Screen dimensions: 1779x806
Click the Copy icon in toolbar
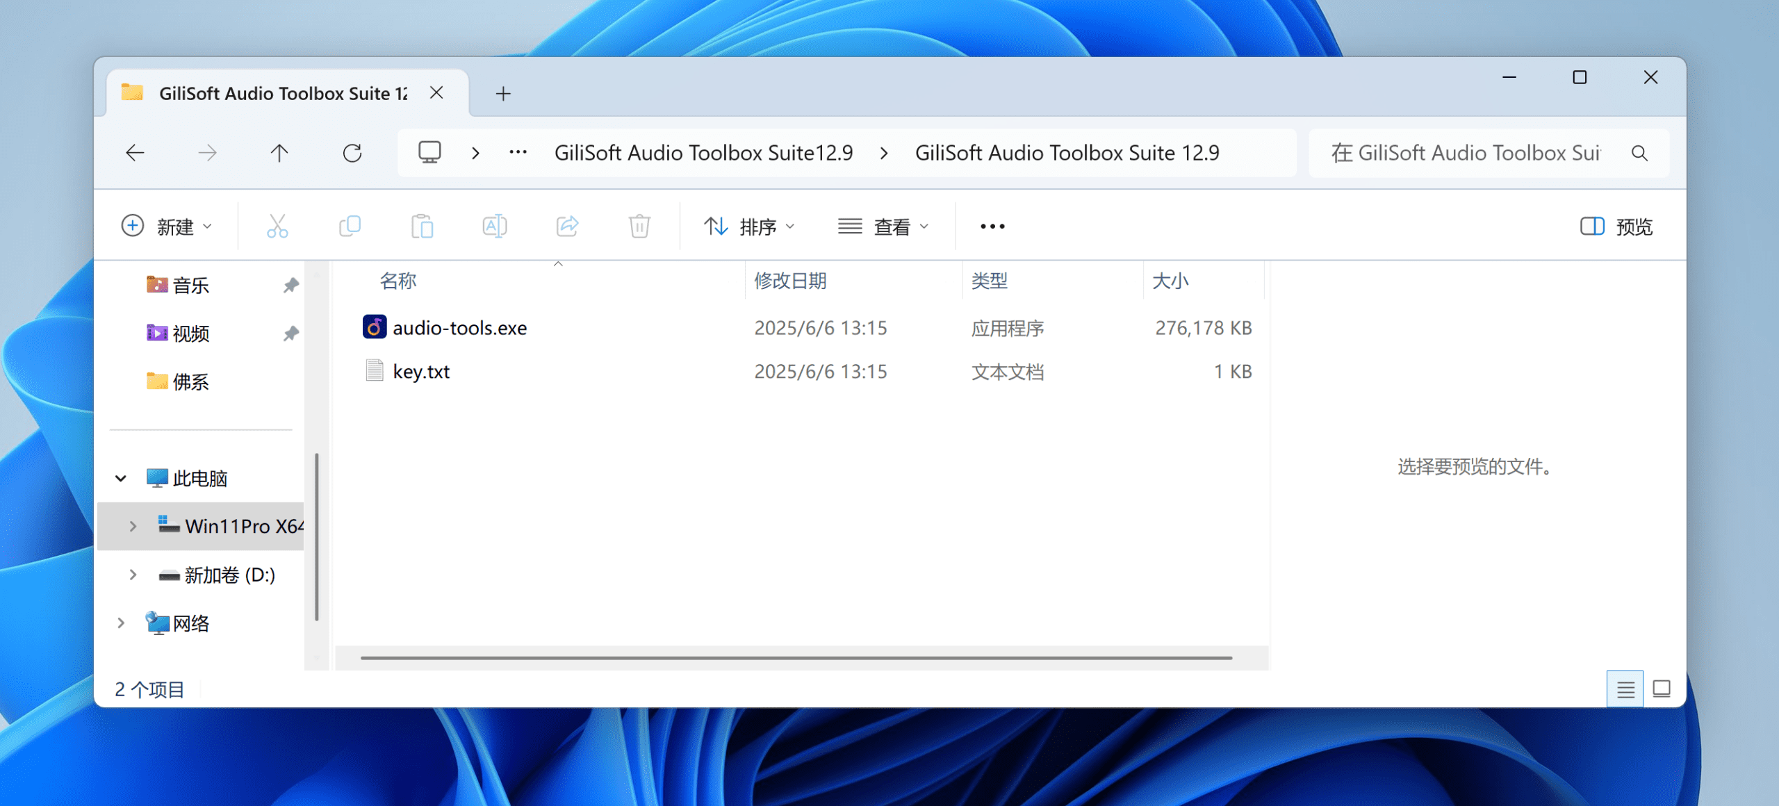(x=350, y=227)
